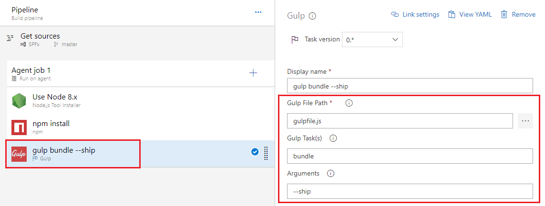Click Link settings
This screenshot has width=545, height=206.
point(415,15)
